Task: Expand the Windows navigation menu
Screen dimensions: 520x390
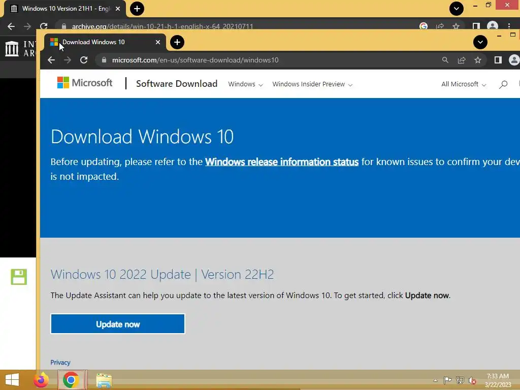Action: coord(245,84)
